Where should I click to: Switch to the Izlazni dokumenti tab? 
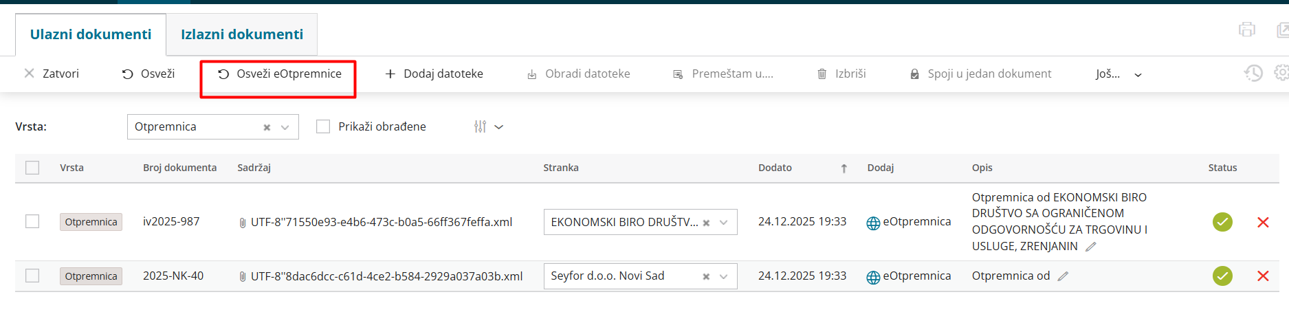point(241,34)
